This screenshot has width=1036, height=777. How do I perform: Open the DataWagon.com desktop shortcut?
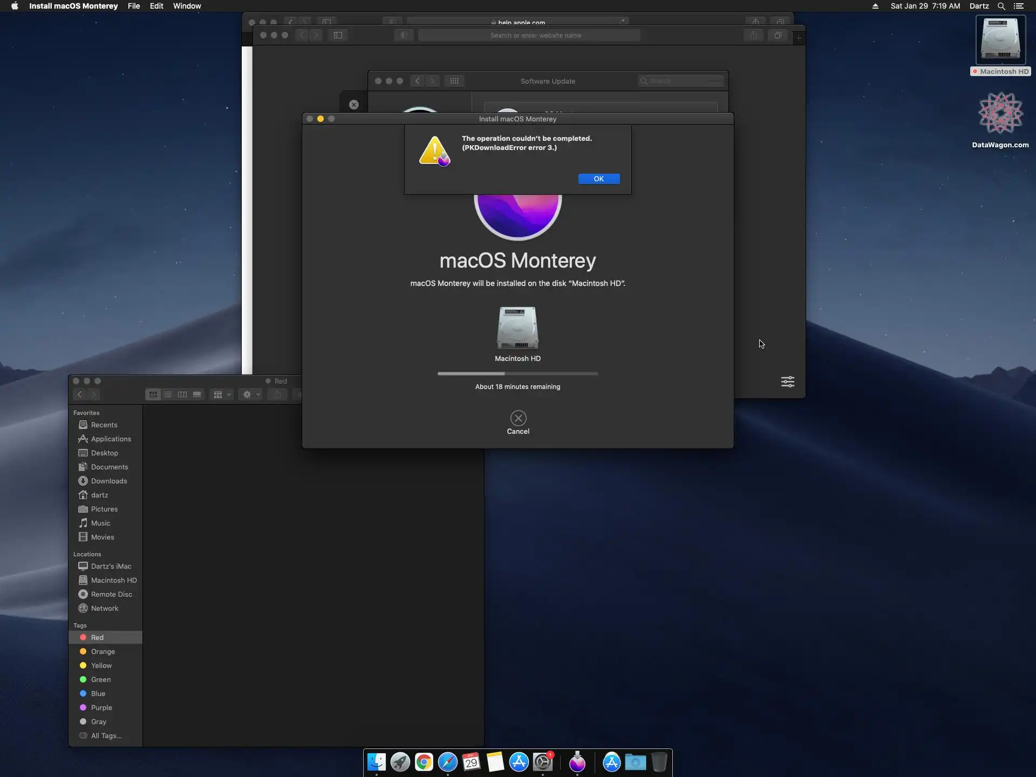pos(1000,113)
